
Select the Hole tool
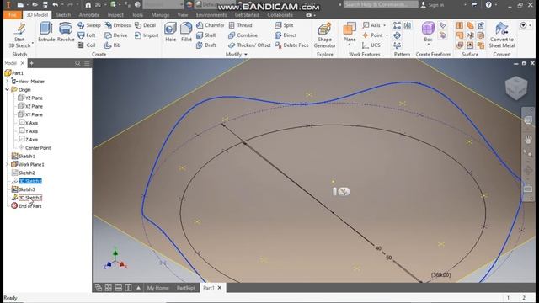170,32
